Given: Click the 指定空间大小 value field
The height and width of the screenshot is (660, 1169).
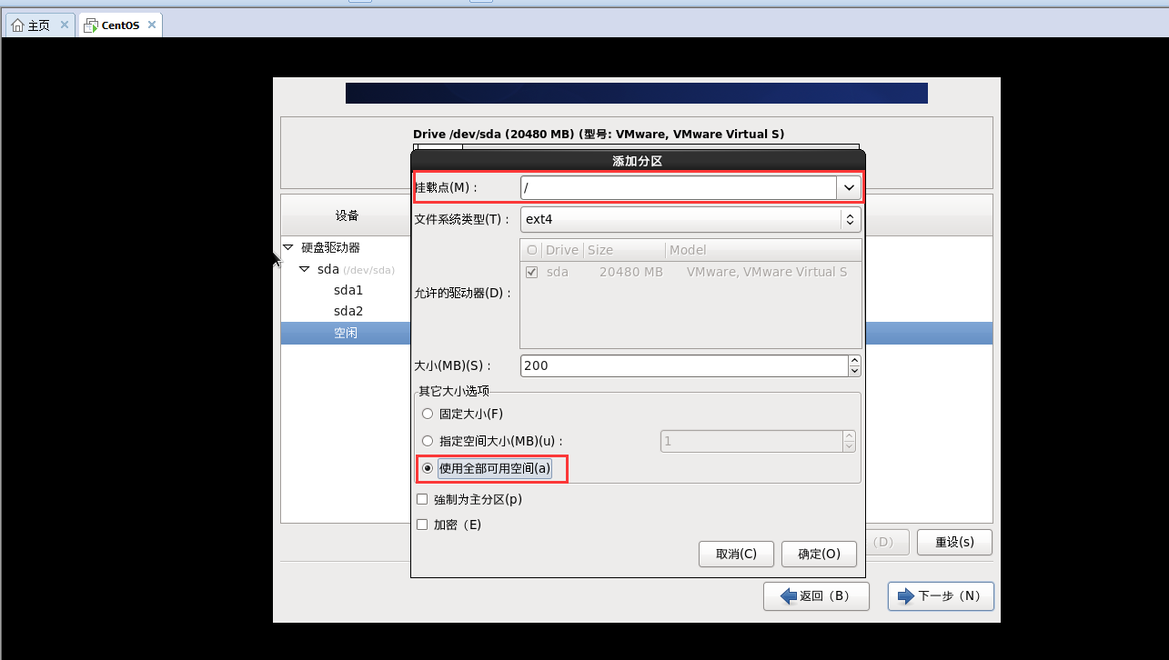Looking at the screenshot, I should pyautogui.click(x=751, y=441).
